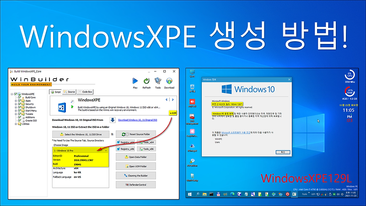Toggle the Security checkbox in tree
366x206 pixels.
click(x=20, y=104)
